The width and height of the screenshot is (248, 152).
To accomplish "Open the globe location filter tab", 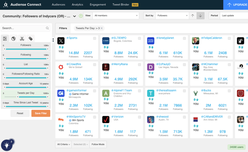I will click(13, 38).
